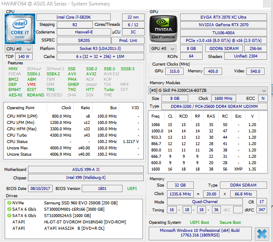This screenshot has height=242, width=273.
Task: Click the AVX2 feature flag
Action: pyautogui.click(x=91, y=74)
